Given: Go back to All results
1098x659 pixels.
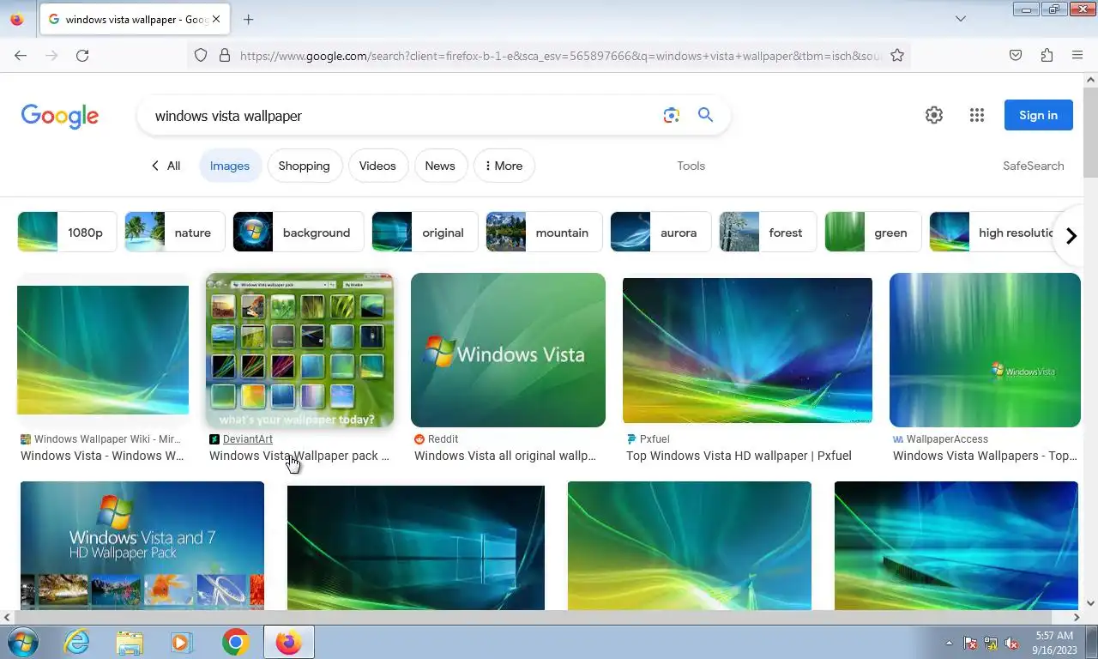Looking at the screenshot, I should pyautogui.click(x=166, y=166).
